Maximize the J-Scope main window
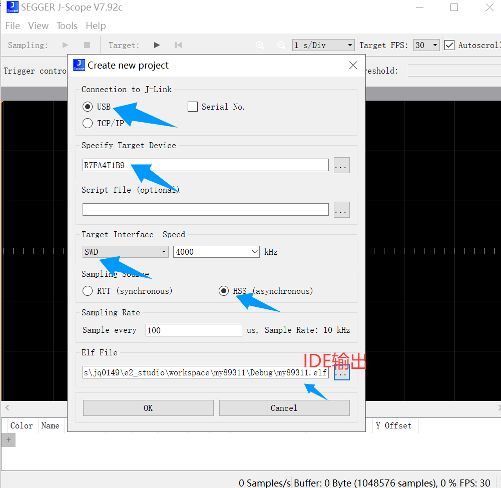Viewport: 501px width, 488px height. tap(454, 8)
